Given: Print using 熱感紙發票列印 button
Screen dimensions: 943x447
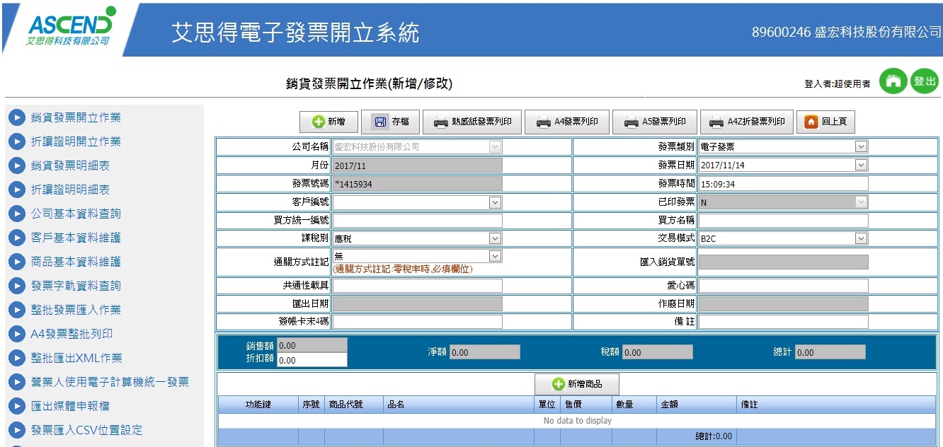Looking at the screenshot, I should click(x=472, y=122).
